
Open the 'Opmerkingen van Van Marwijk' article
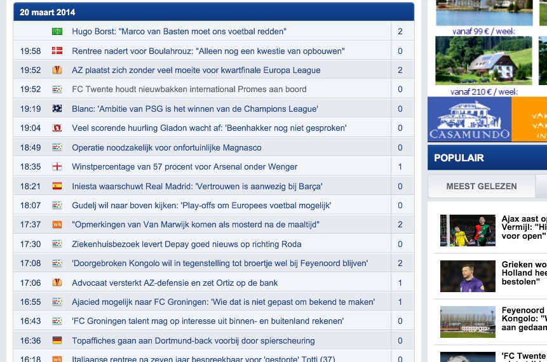(196, 225)
